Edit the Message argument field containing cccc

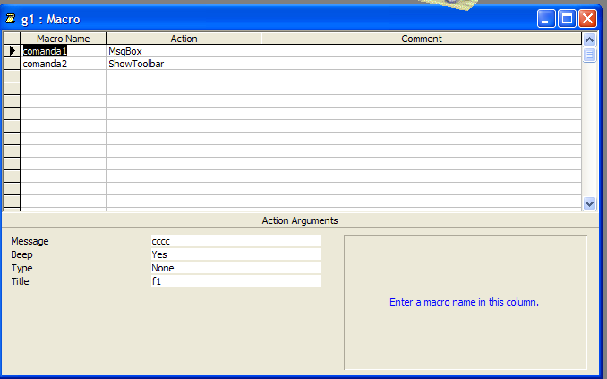pos(235,241)
